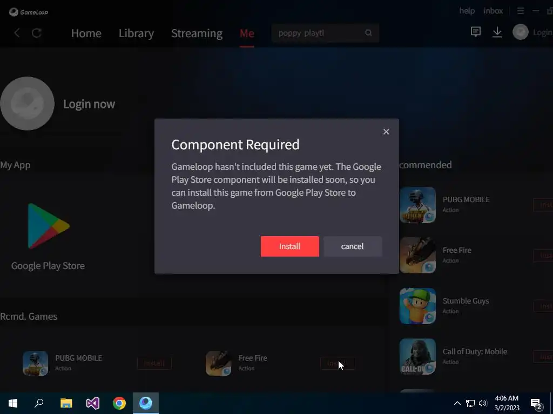Install PUBG MOBILE under Rcmd. Games
Viewport: 553px width, 414px height.
pos(154,363)
